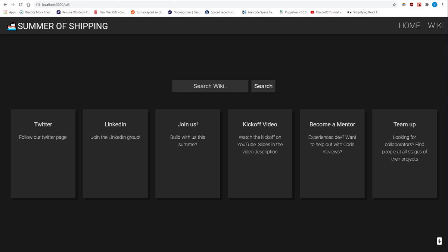Reload the current page

(x=21, y=4)
